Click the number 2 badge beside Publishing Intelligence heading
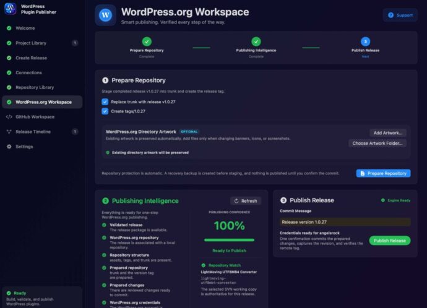Screen dimensions: 427x308 tap(105, 201)
